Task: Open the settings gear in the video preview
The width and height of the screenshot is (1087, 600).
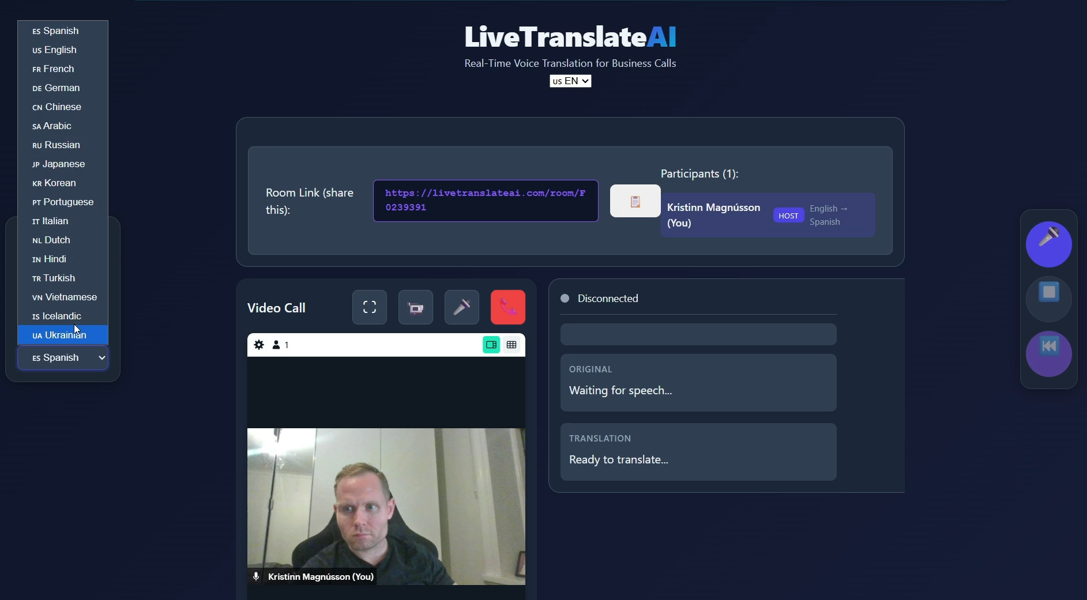Action: 259,345
